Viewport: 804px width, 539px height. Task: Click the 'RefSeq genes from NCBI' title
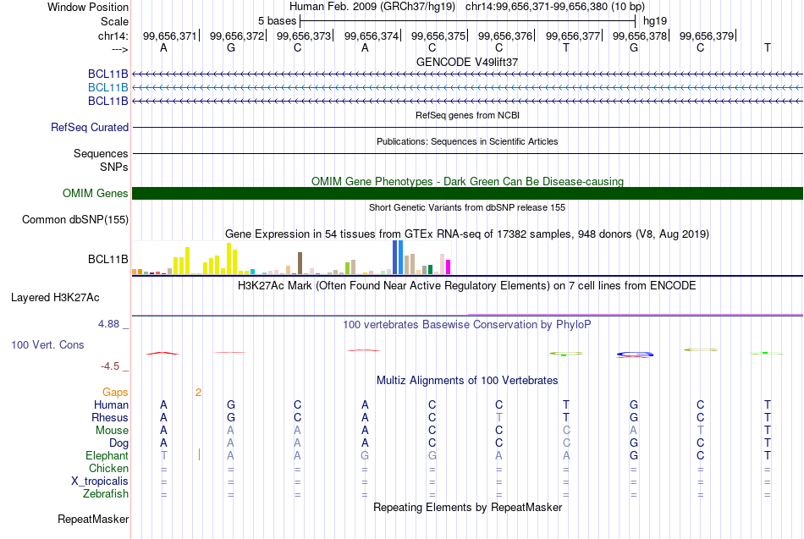pyautogui.click(x=467, y=115)
